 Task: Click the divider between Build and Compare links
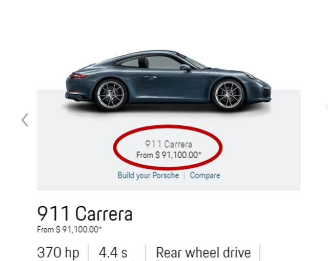tap(184, 176)
